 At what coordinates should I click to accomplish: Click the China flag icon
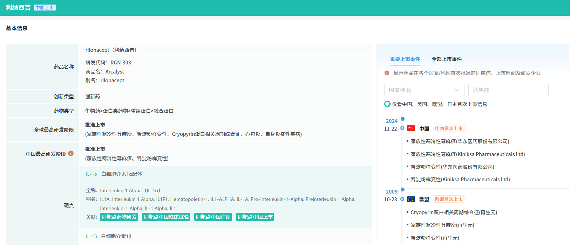pos(411,128)
